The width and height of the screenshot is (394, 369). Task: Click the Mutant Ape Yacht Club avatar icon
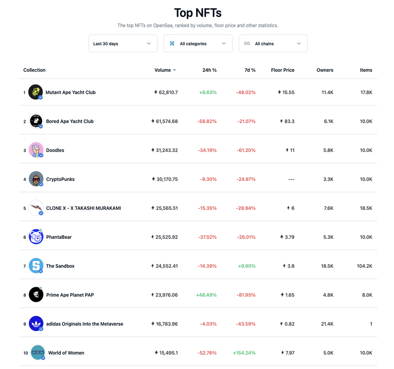tap(35, 92)
